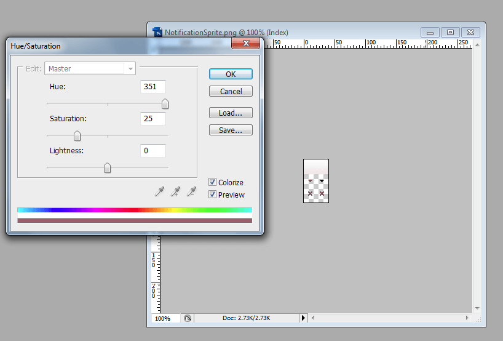Click the status bar preview icon beside zoom
This screenshot has width=503, height=341.
tap(188, 318)
